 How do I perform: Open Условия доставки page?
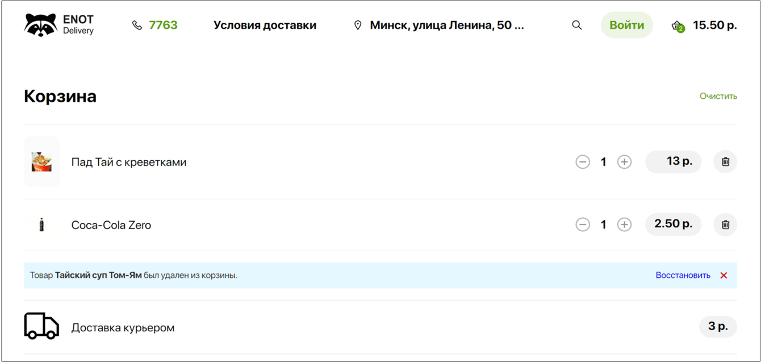(x=265, y=26)
